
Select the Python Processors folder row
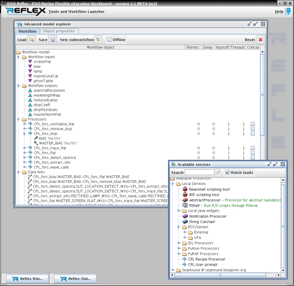click(201, 248)
